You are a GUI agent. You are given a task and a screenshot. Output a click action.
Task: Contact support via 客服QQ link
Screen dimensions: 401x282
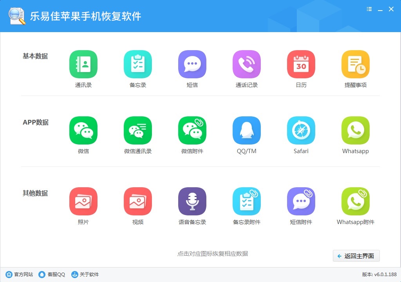point(52,275)
